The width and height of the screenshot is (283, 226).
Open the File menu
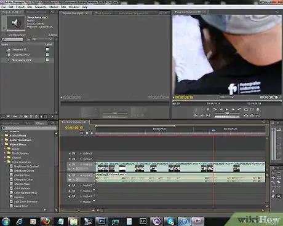3,7
